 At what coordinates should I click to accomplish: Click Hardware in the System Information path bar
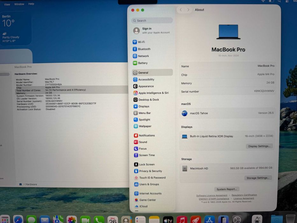coord(31,184)
